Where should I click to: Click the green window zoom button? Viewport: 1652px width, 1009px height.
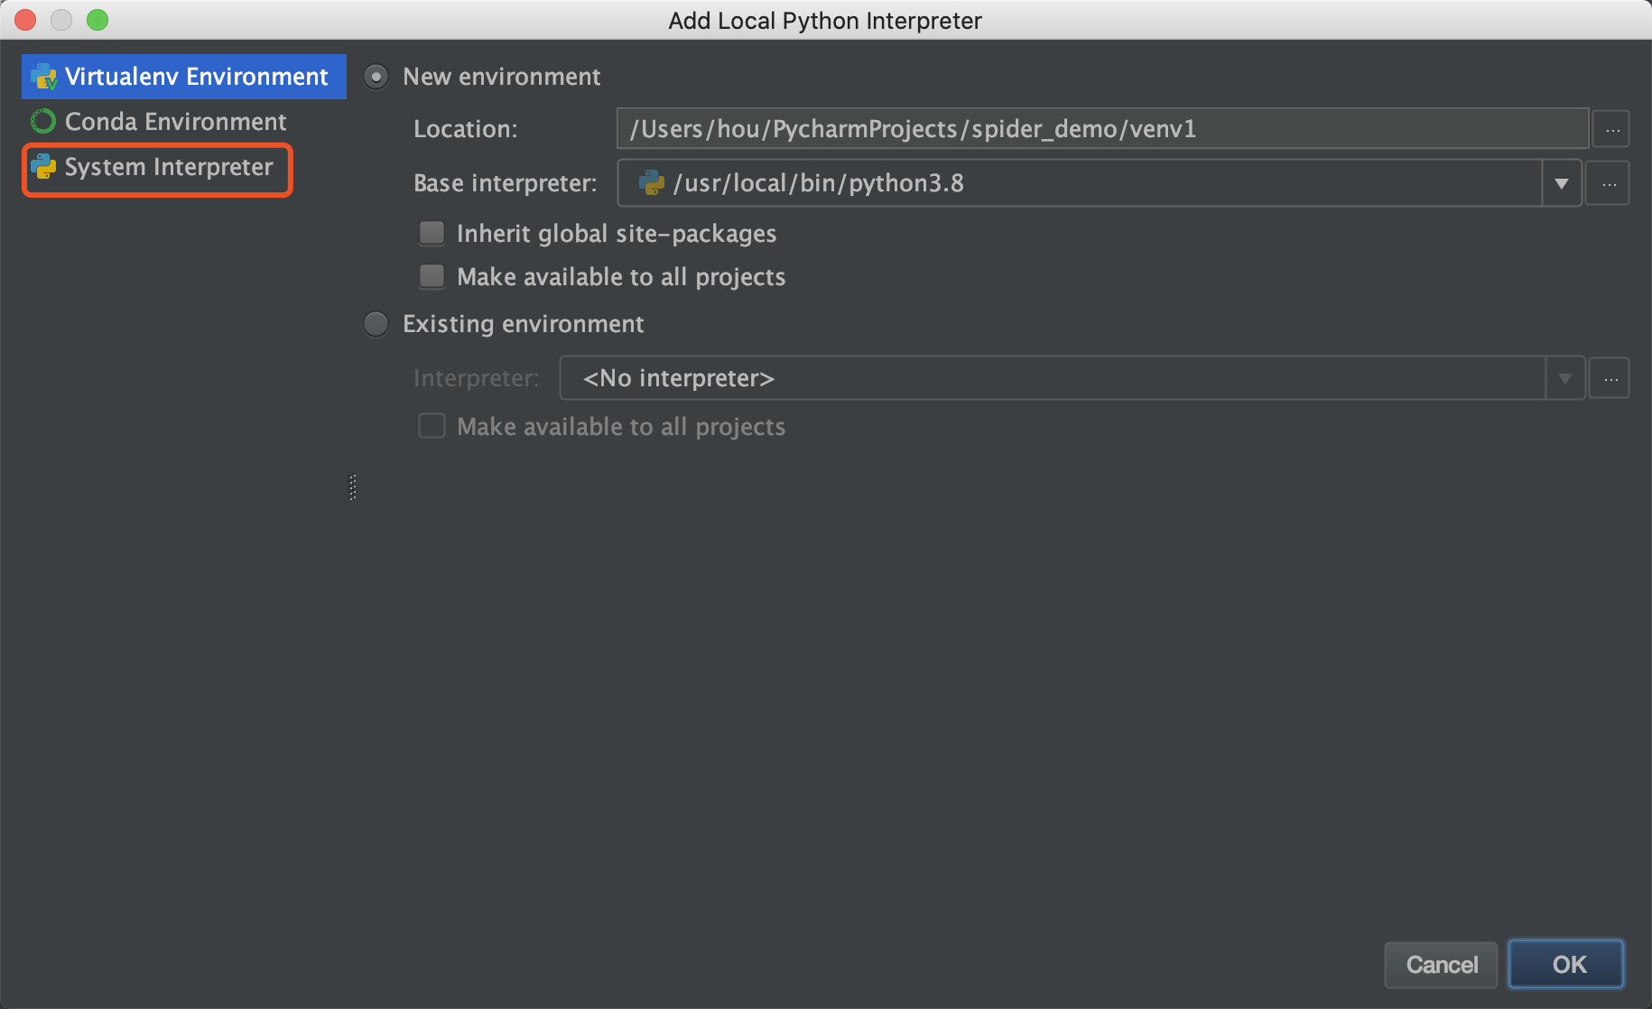[x=97, y=20]
